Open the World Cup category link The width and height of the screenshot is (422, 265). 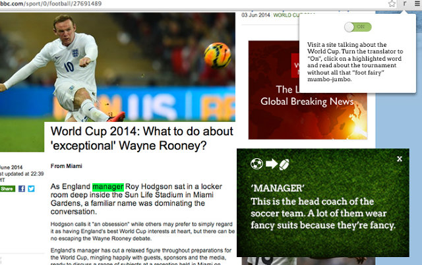tap(287, 15)
